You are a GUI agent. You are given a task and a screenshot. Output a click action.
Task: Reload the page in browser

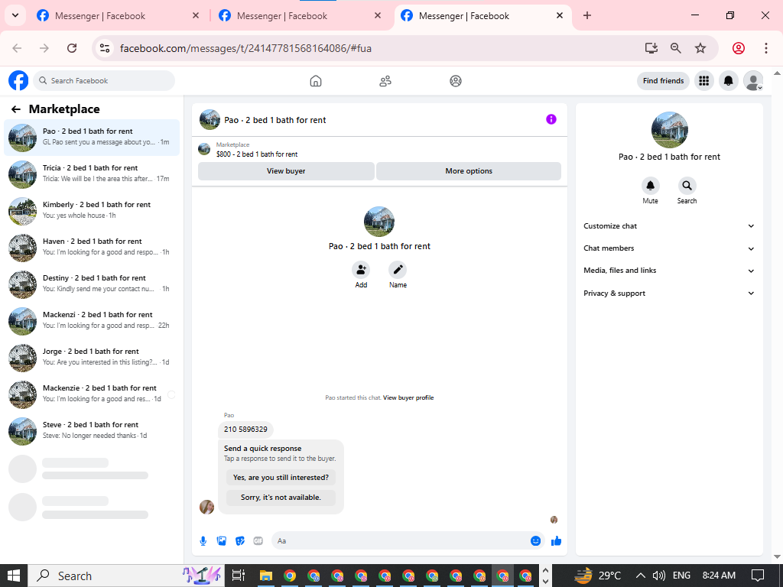[x=72, y=48]
